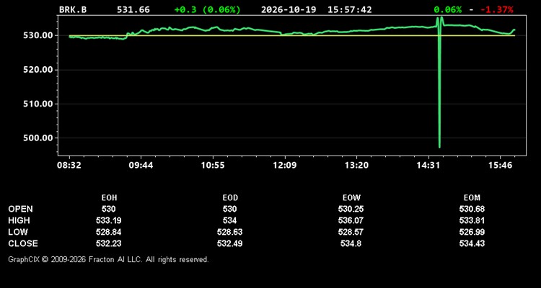
Task: Click the 510.00 y-axis label
Action: point(38,104)
